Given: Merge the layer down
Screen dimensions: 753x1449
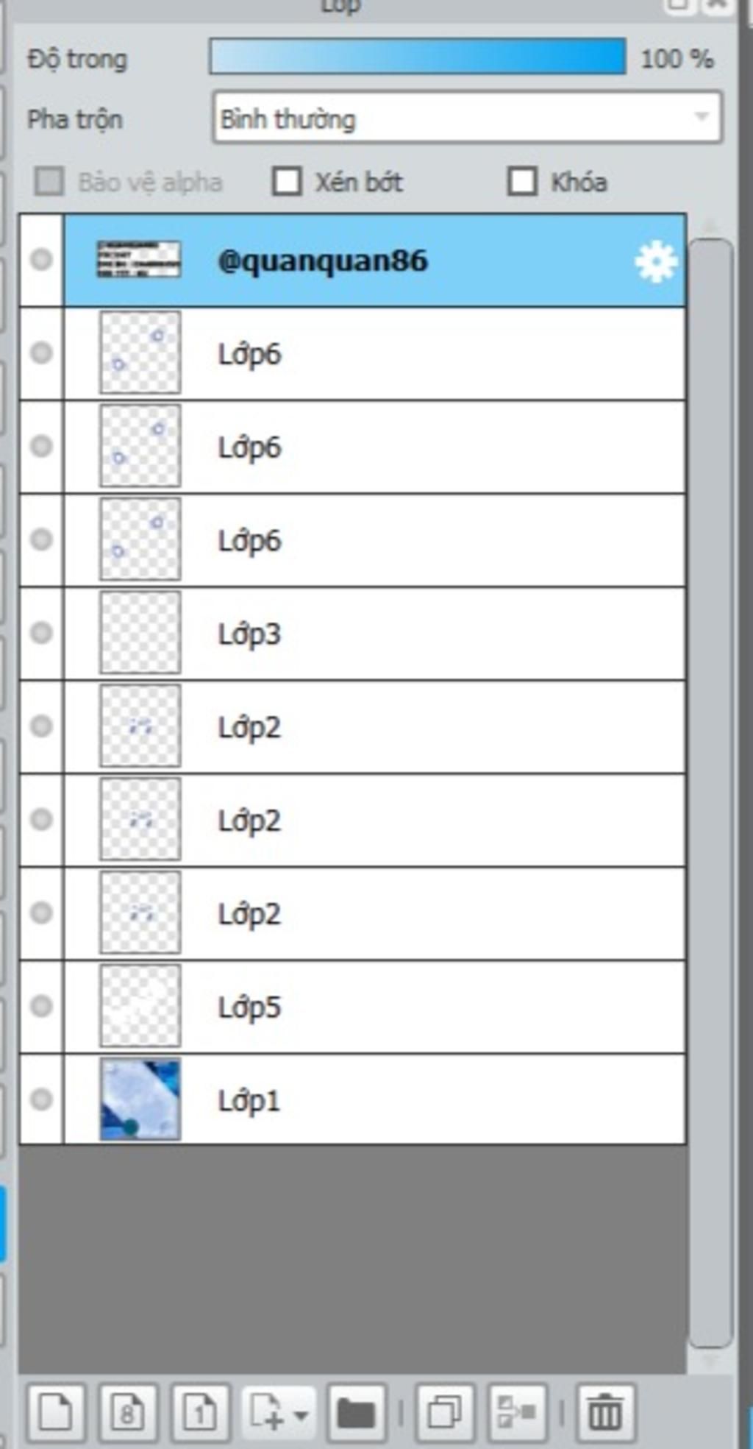Looking at the screenshot, I should [x=517, y=1412].
